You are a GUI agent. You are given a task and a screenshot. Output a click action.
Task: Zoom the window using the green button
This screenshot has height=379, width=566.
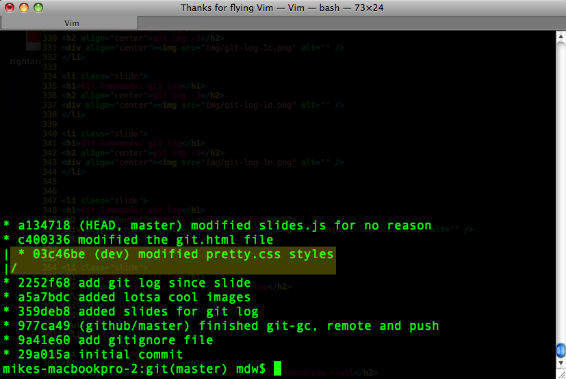(x=38, y=8)
